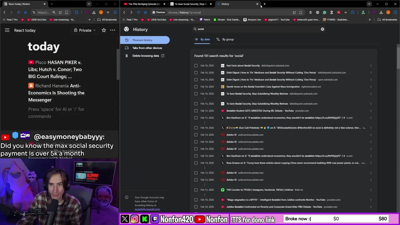Reload the page in the Notion browser window
Screen dimensions: 400x225
click(18, 12)
